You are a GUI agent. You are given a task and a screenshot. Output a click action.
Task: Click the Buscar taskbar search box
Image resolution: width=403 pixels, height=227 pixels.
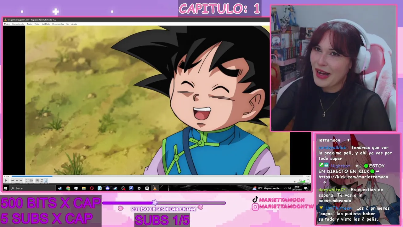(x=33, y=188)
